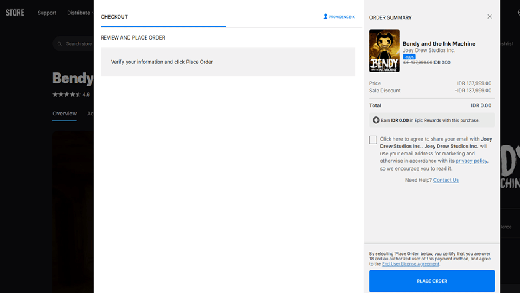Open the End User License Agreement link
Screen dimensions: 520x293
point(410,263)
